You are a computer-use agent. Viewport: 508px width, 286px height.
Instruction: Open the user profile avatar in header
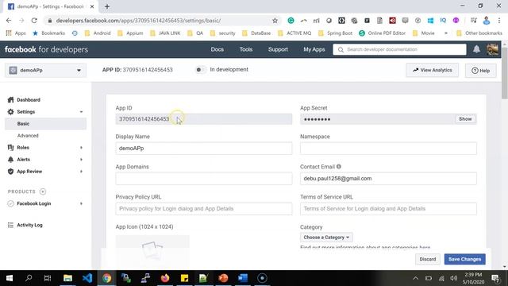tap(492, 49)
